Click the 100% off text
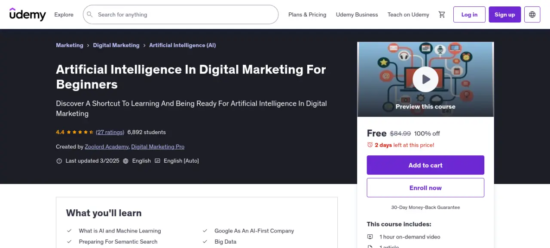The width and height of the screenshot is (550, 248). coord(427,133)
